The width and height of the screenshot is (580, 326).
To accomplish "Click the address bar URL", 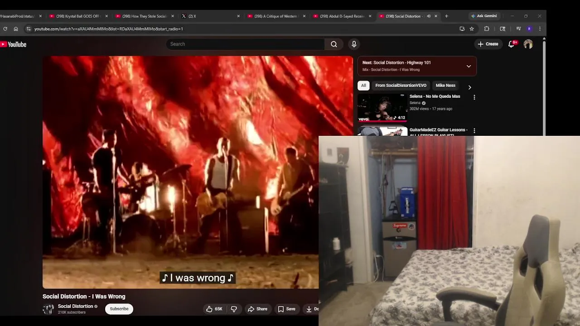I will click(x=109, y=29).
